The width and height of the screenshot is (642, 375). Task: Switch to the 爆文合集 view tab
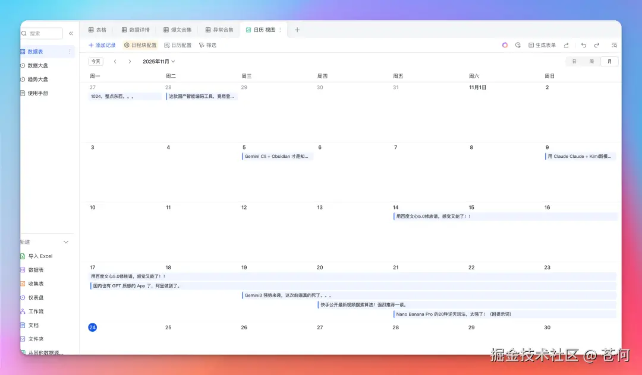pos(177,30)
